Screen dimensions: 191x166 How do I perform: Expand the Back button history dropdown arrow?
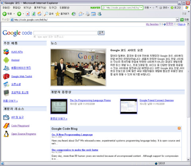(x=14, y=14)
